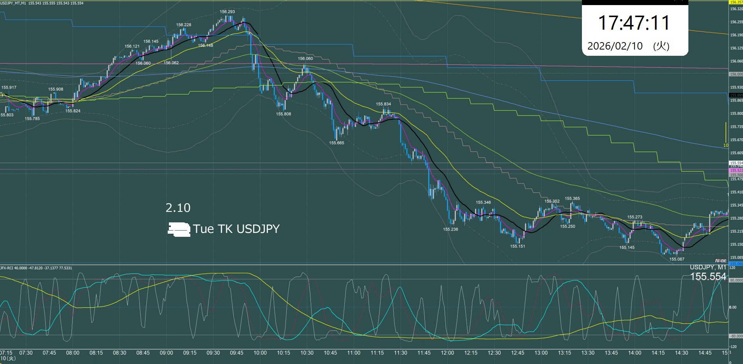Click the gray 156.000 price level tag
Screen dimensions: 743x364
(736, 74)
